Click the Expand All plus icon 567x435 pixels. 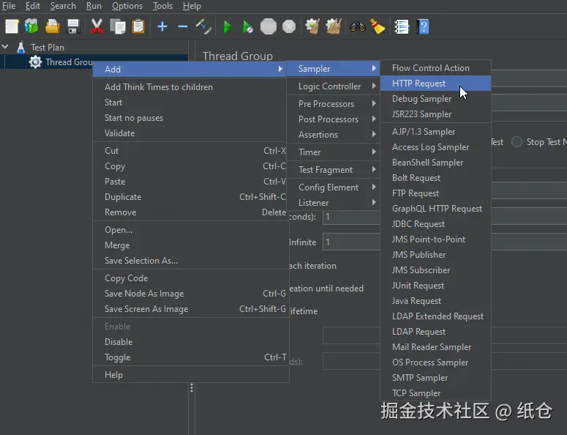point(162,26)
